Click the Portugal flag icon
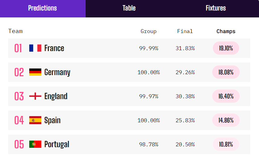The height and width of the screenshot is (155, 259). coord(35,144)
